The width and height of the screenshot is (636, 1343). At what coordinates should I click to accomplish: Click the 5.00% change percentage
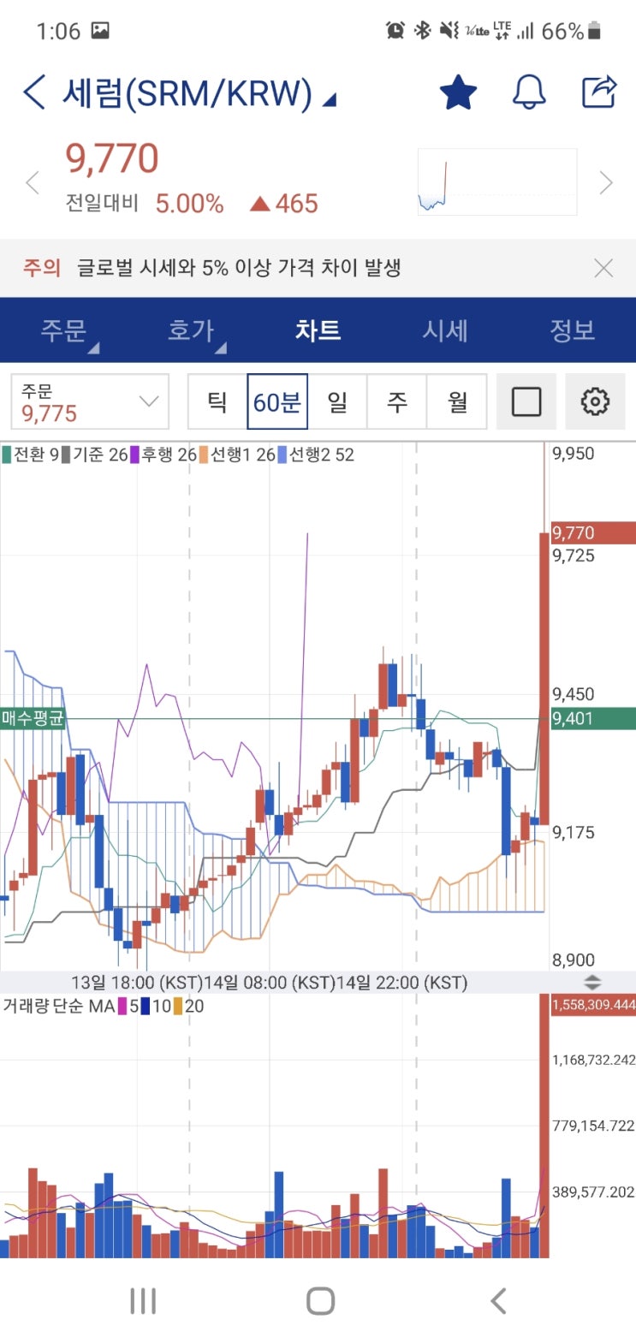click(189, 204)
